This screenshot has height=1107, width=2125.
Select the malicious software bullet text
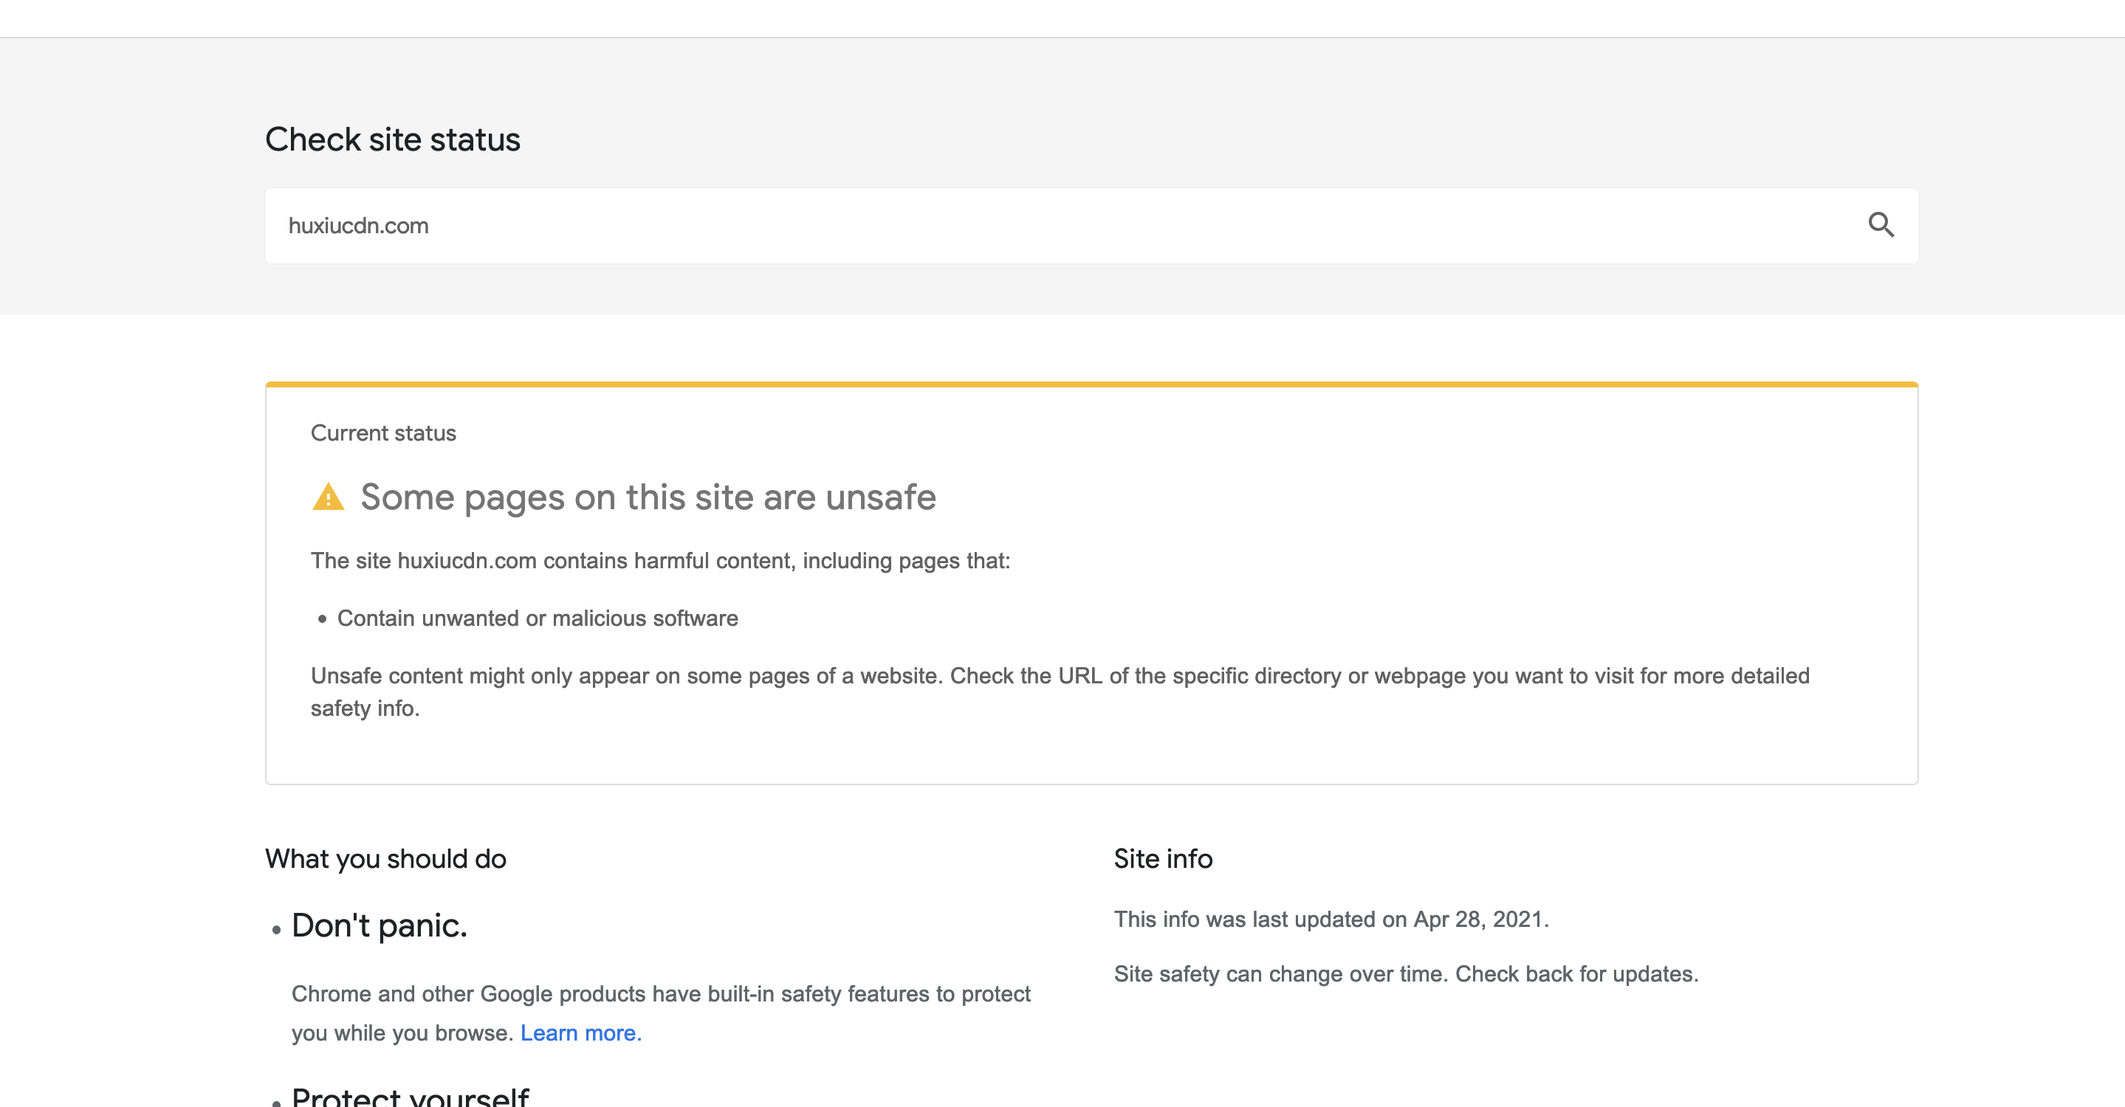(537, 618)
